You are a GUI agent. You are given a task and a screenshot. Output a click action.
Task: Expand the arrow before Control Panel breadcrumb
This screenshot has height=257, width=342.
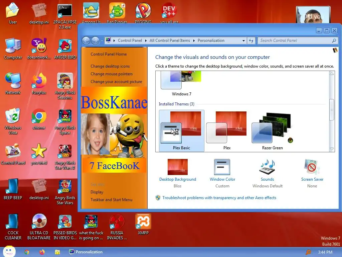tap(114, 40)
